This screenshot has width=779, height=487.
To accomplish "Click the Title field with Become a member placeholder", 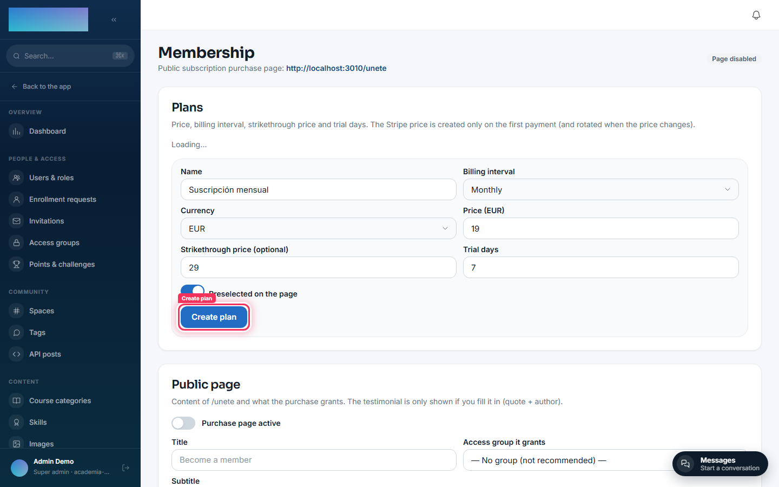I will tap(314, 460).
